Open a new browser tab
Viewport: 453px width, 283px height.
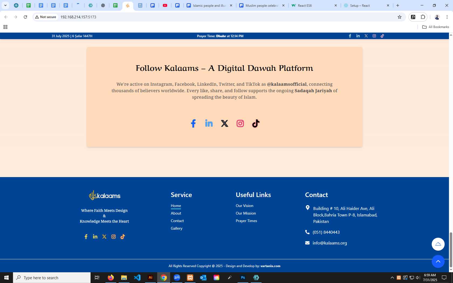coord(398,5)
